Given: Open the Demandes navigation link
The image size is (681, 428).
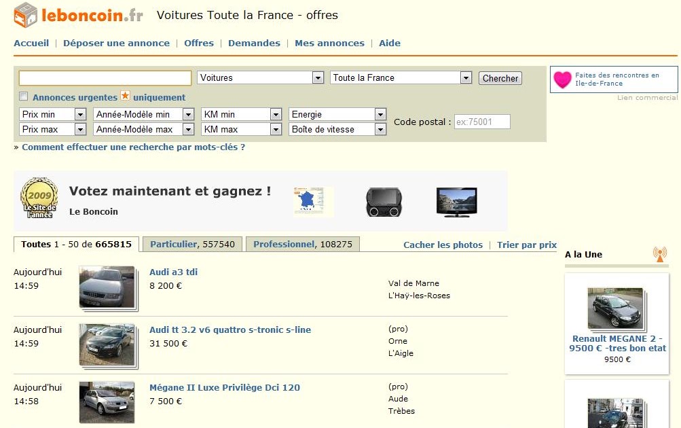Looking at the screenshot, I should (254, 43).
